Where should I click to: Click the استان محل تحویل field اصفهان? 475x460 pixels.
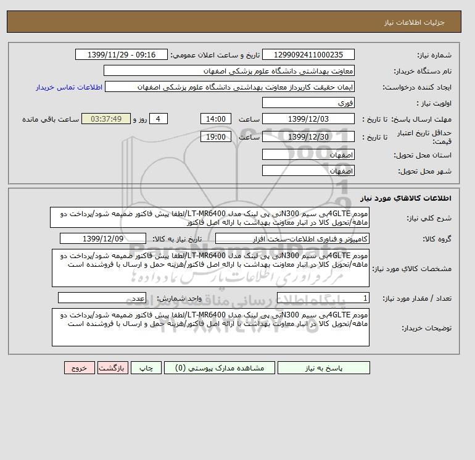[x=308, y=154]
